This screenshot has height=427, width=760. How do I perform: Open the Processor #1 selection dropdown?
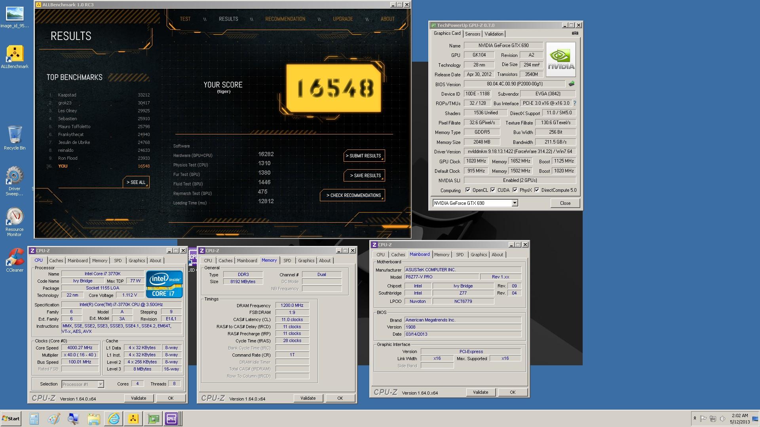(x=101, y=384)
